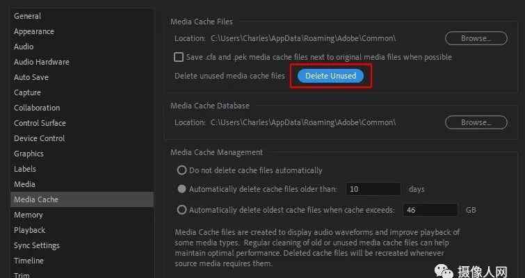Image resolution: width=525 pixels, height=278 pixels.
Task: Click the Delete Unused button
Action: click(330, 76)
